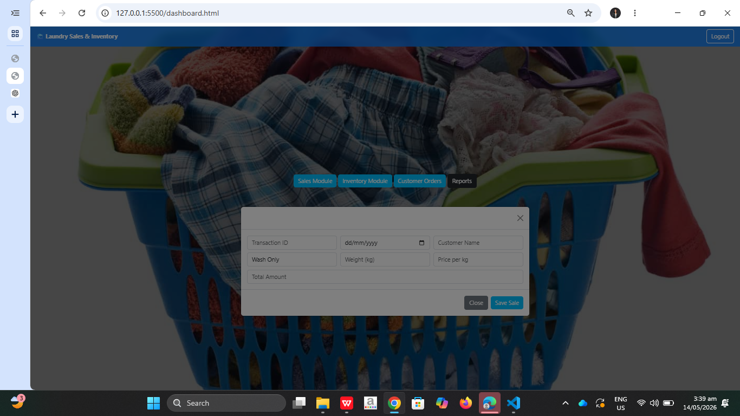Open the notification bell in tray
Image resolution: width=740 pixels, height=416 pixels.
[x=725, y=403]
